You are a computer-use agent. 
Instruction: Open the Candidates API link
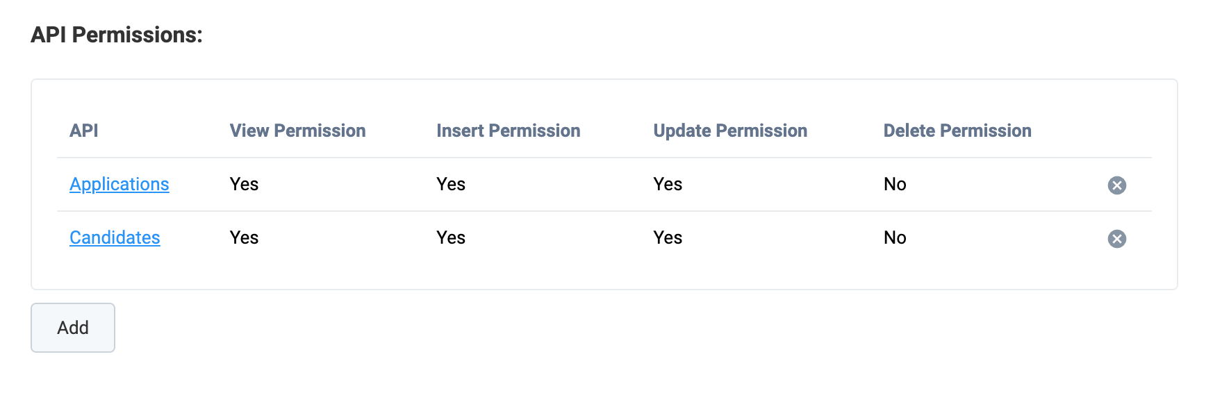tap(115, 237)
